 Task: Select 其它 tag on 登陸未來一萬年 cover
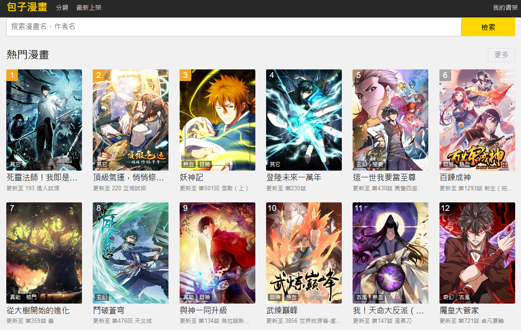(275, 164)
